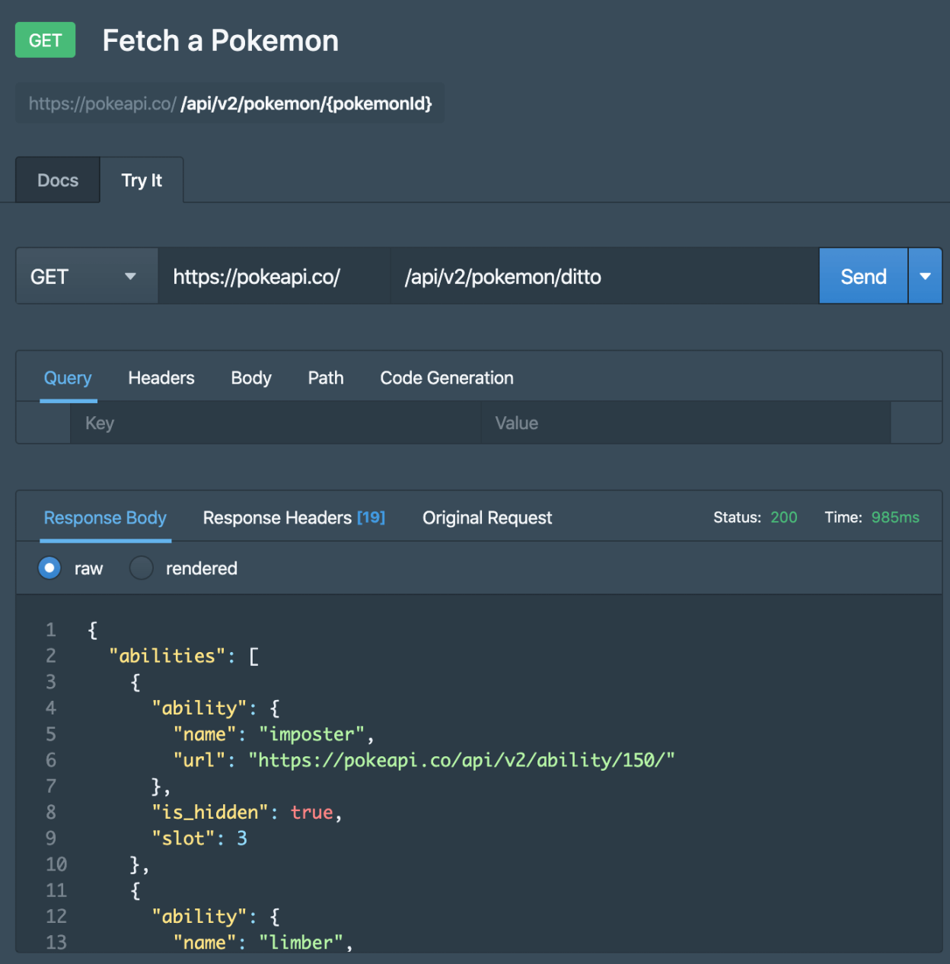Click the "slot" value 3
This screenshot has width=950, height=964.
click(242, 838)
